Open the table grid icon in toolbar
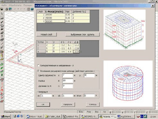This screenshot has width=158, height=119. (29, 9)
